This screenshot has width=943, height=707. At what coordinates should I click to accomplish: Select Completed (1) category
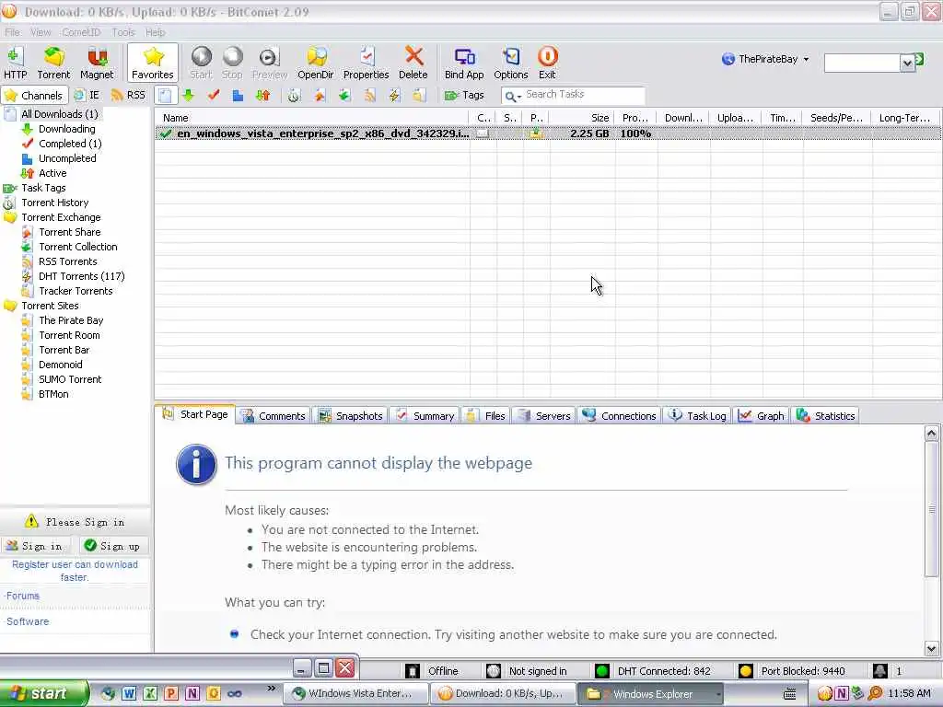coord(70,144)
